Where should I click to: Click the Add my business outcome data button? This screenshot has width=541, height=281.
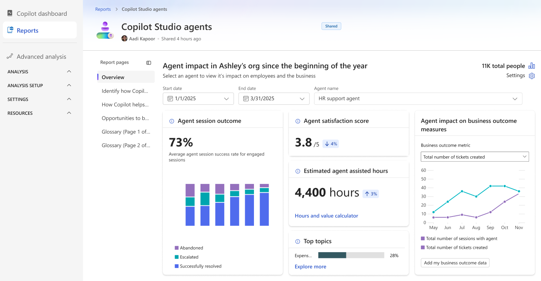tap(455, 263)
